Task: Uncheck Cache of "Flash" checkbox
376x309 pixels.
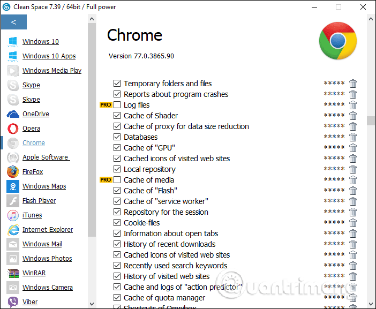Action: (117, 191)
